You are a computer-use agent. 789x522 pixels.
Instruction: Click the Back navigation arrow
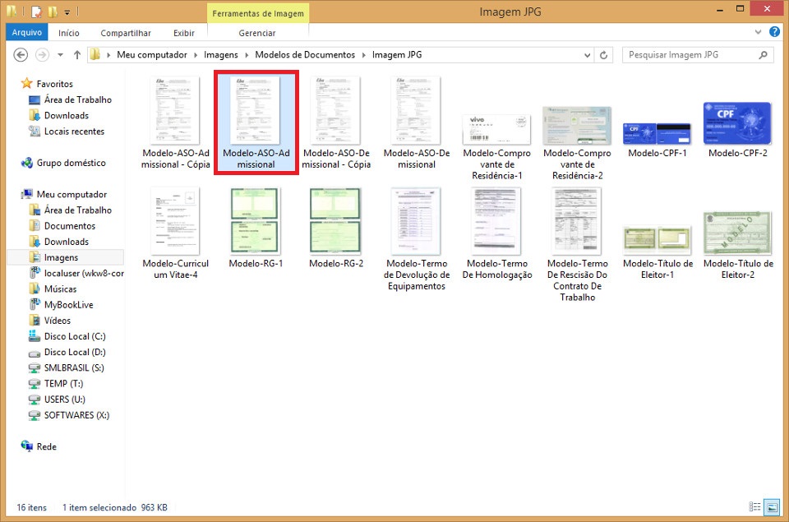click(x=21, y=55)
